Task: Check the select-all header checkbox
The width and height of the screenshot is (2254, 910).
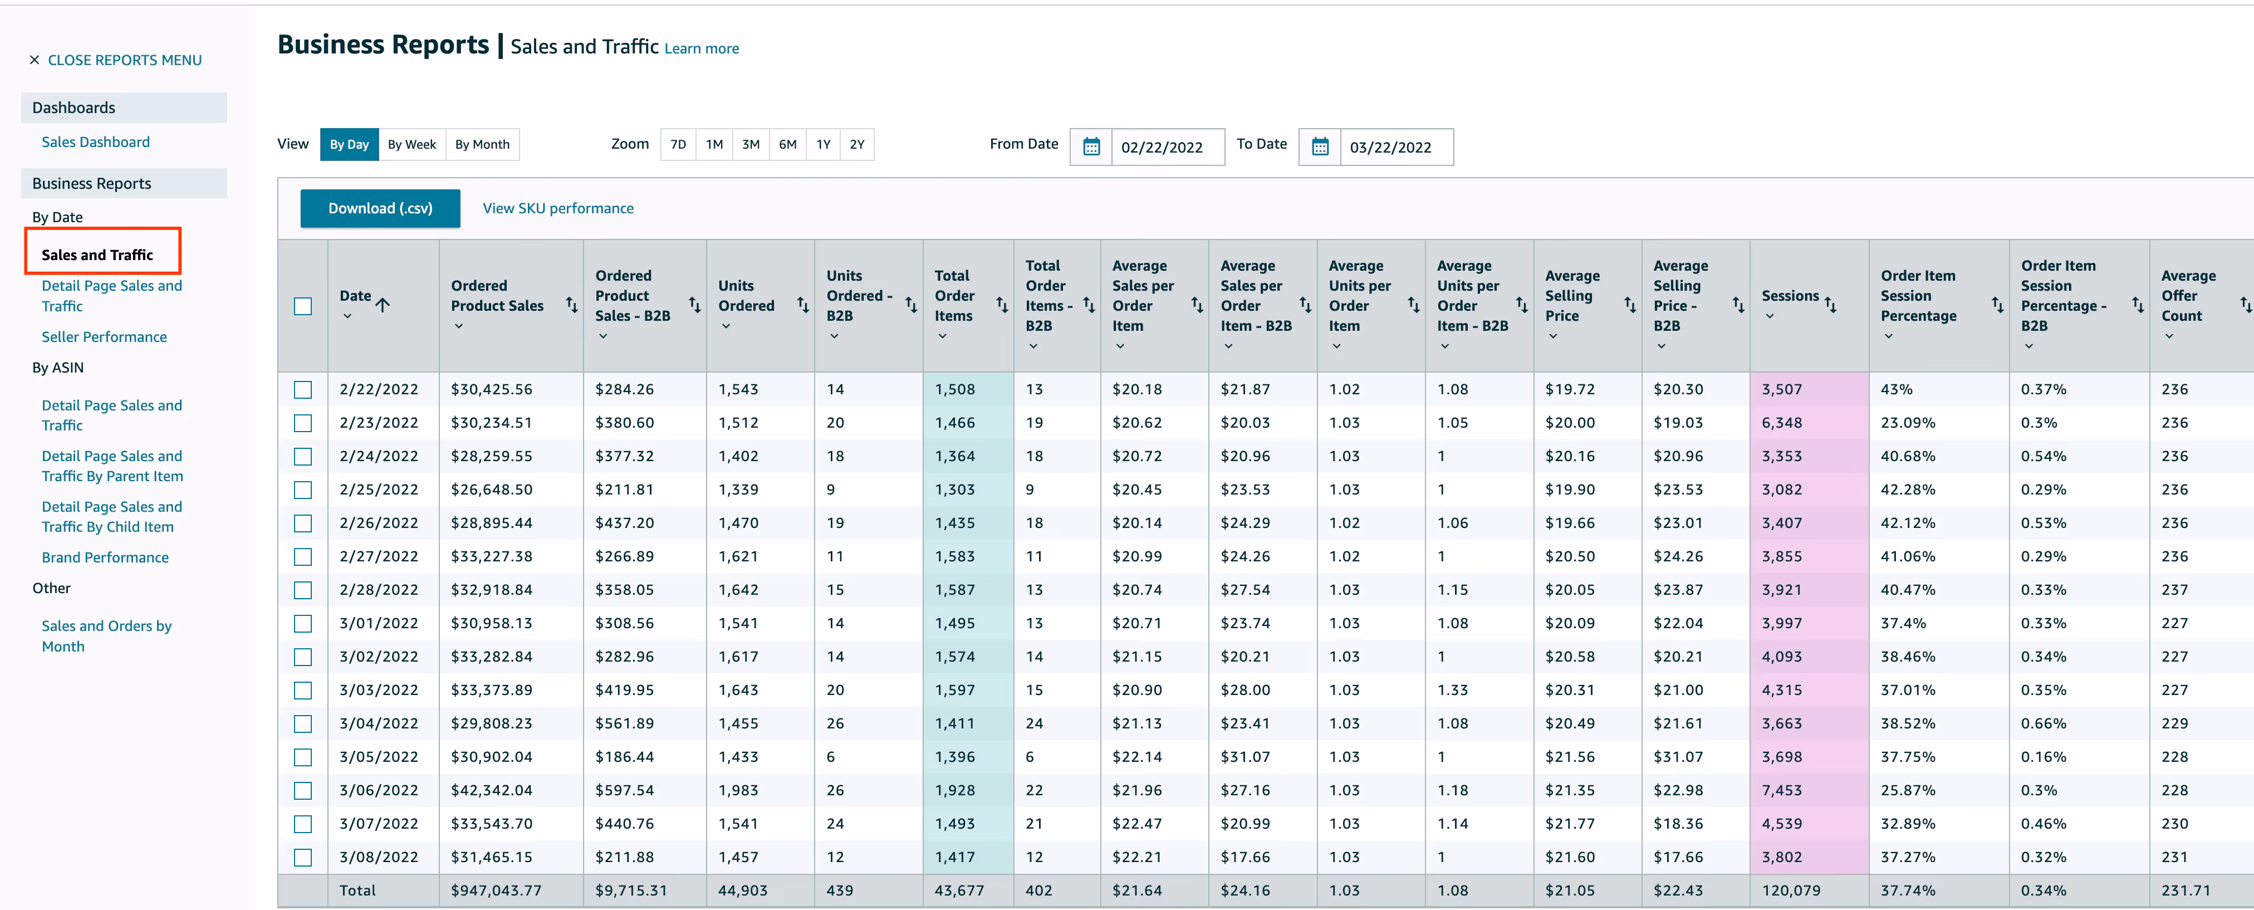Action: click(x=303, y=306)
